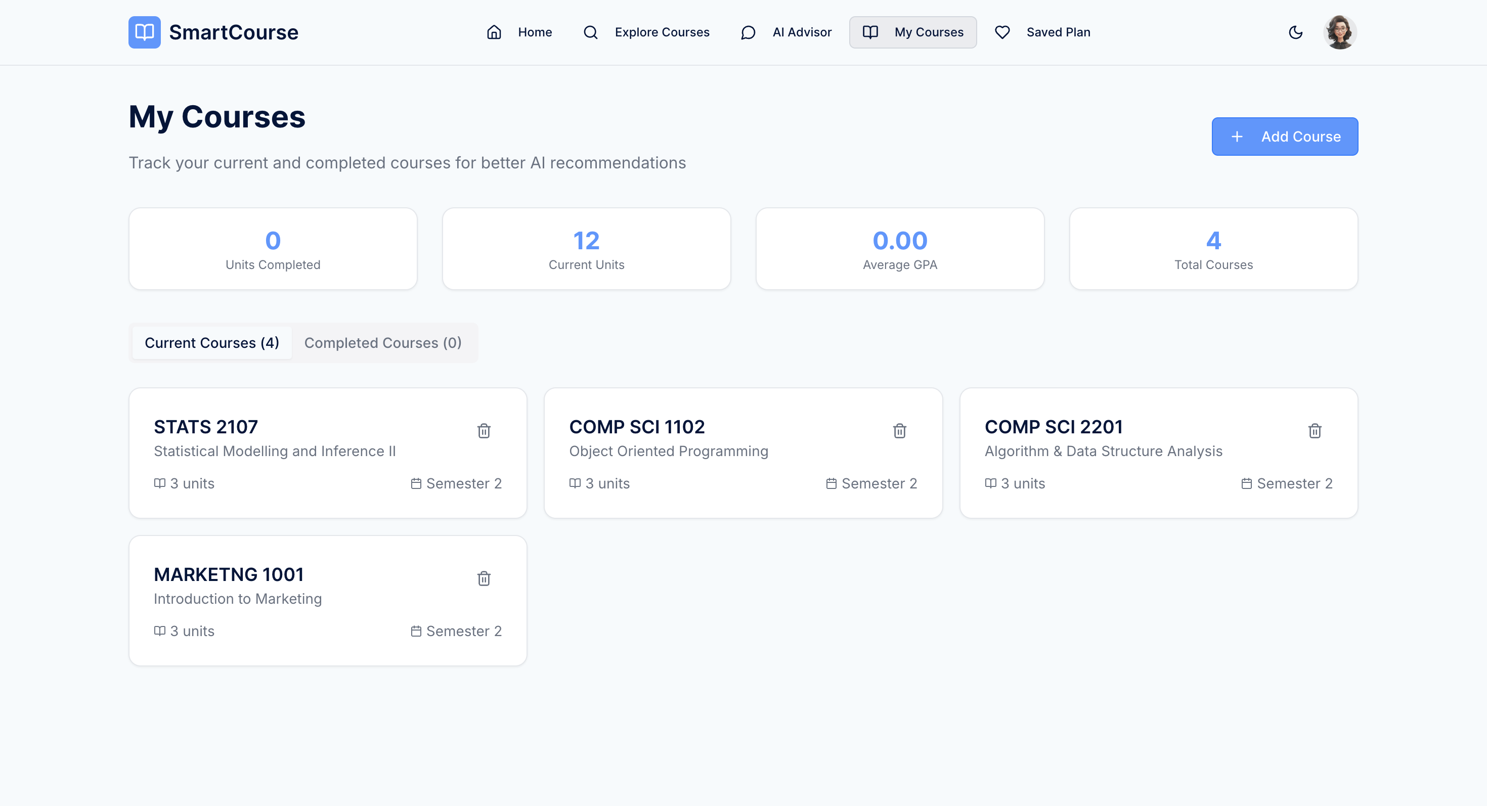The width and height of the screenshot is (1487, 806).
Task: Delete MARKETNG 1001 via its trash icon
Action: (484, 578)
